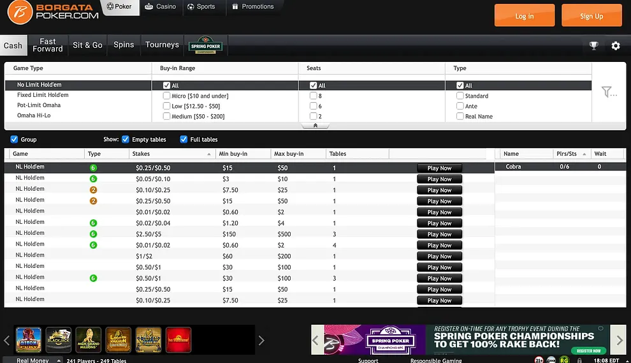Check the Real Name type checkbox
The image size is (631, 363).
[460, 116]
